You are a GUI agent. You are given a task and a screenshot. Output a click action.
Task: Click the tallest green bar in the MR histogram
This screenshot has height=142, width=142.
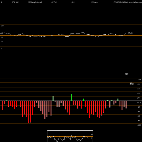coord(71,97)
